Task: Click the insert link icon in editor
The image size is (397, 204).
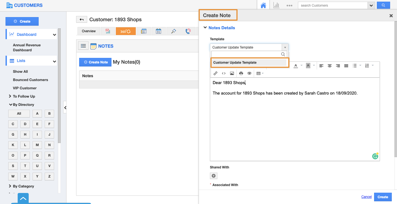Action: (215, 73)
